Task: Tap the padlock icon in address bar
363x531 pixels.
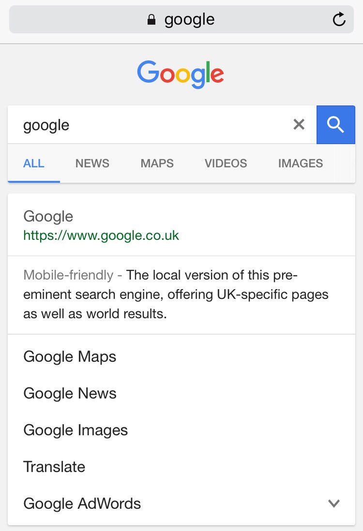Action: (x=152, y=20)
